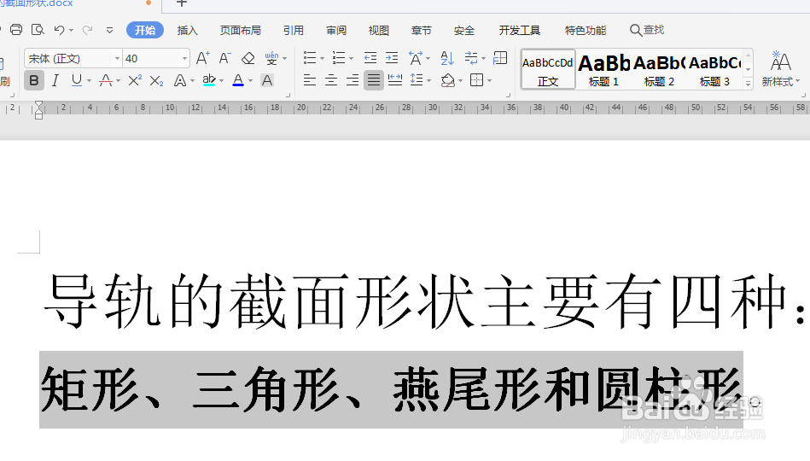The image size is (810, 461).
Task: Apply the 标题 1 style
Action: [603, 69]
